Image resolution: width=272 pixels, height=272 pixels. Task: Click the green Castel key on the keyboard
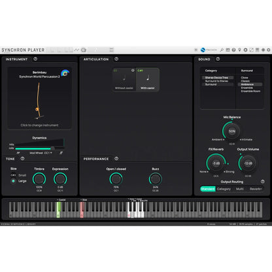(58, 214)
